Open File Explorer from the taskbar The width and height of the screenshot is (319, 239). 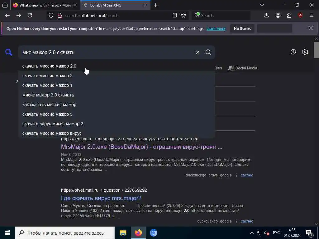tap(123, 233)
